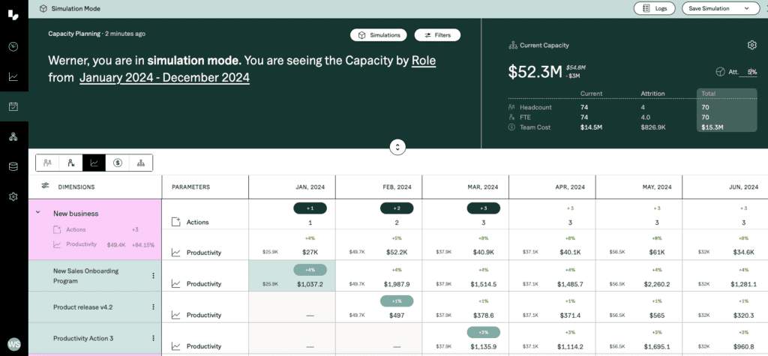Switch to the headcount people view
Image resolution: width=768 pixels, height=356 pixels.
coord(47,163)
